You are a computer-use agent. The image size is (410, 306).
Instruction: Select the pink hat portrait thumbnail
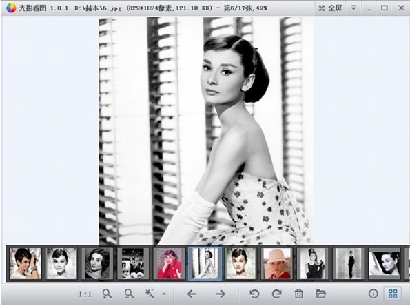[x=277, y=264]
